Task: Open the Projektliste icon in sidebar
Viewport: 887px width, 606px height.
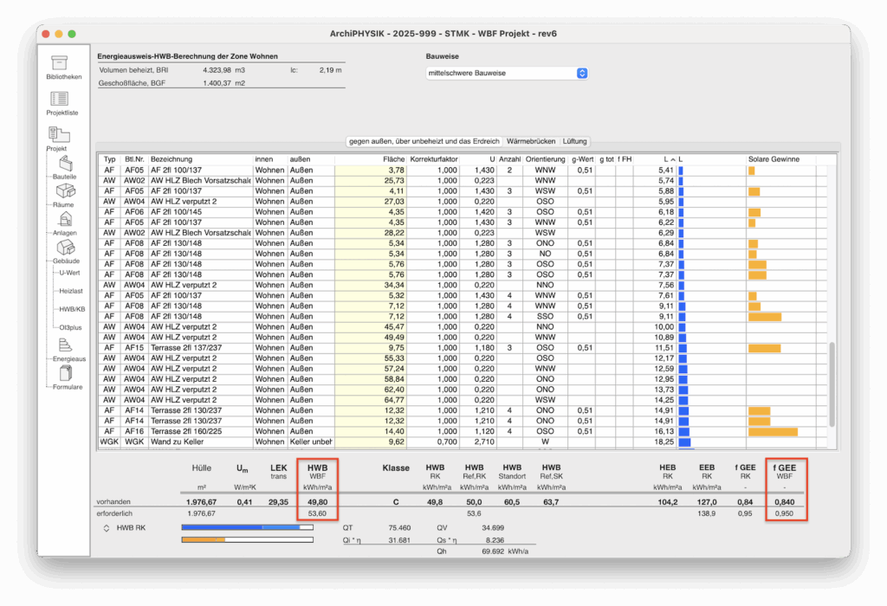Action: 60,99
